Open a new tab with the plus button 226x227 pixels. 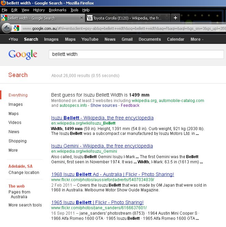175,18
